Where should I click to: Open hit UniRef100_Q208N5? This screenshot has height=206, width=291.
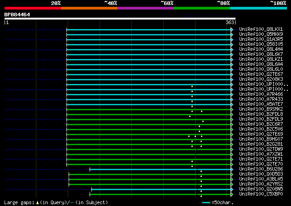pos(261,189)
